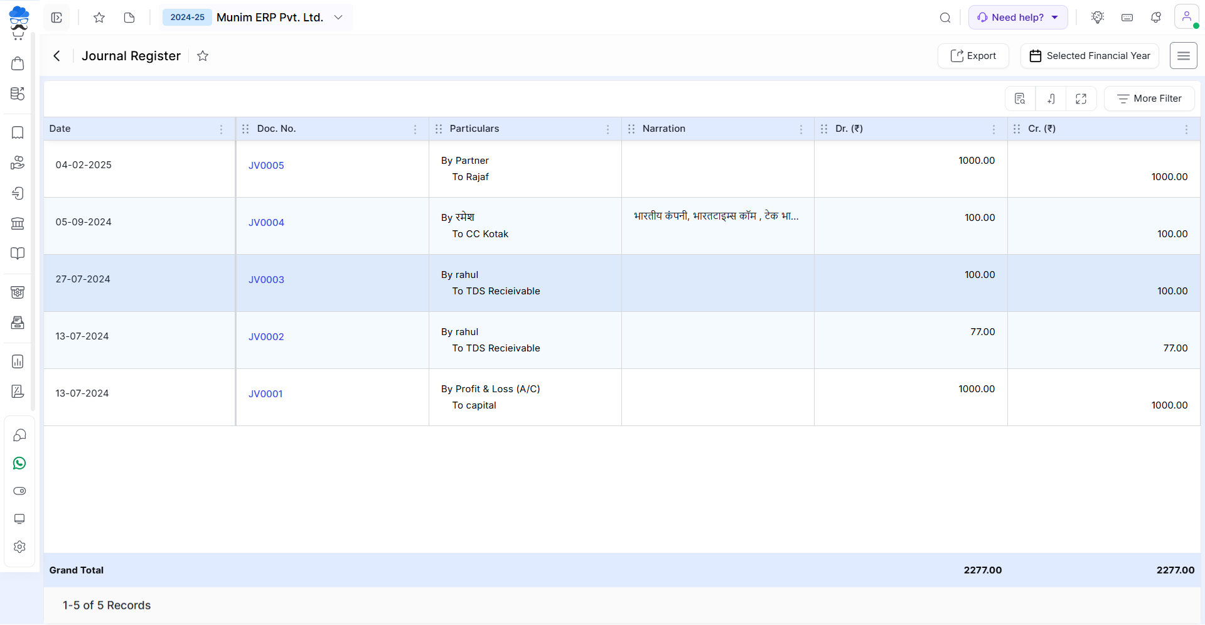This screenshot has width=1205, height=625.
Task: Open the Particulars column options menu
Action: (608, 129)
